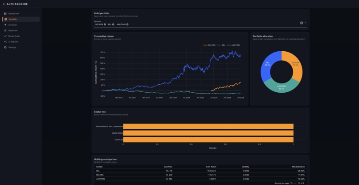Screen dimensions: 359x185
Task: Expand the Symbols dropdown arrow
Action: tap(306, 23)
